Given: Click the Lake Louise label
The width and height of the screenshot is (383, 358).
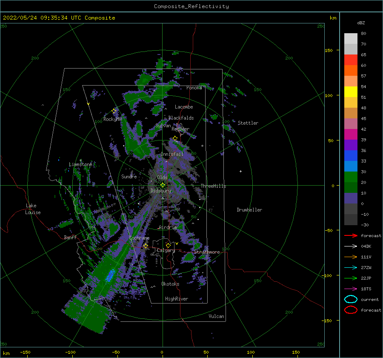Looking at the screenshot, I should (33, 209).
